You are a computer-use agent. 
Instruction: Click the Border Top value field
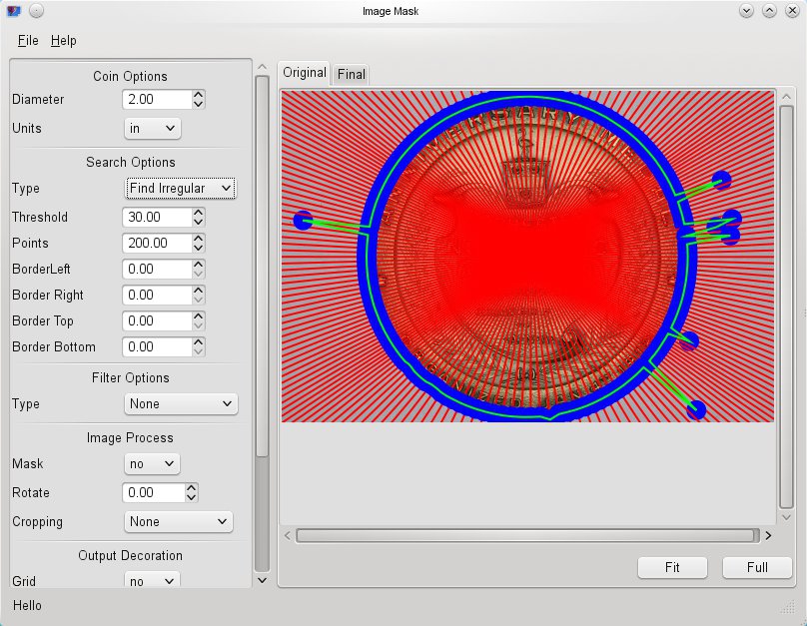[157, 320]
